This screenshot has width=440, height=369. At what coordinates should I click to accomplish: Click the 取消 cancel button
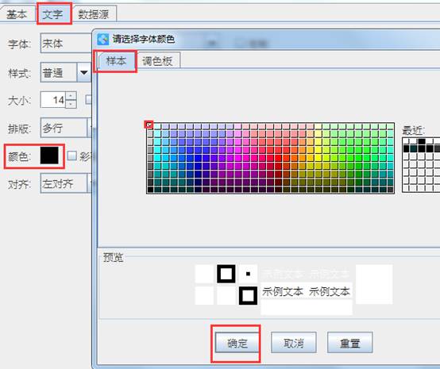pos(294,343)
